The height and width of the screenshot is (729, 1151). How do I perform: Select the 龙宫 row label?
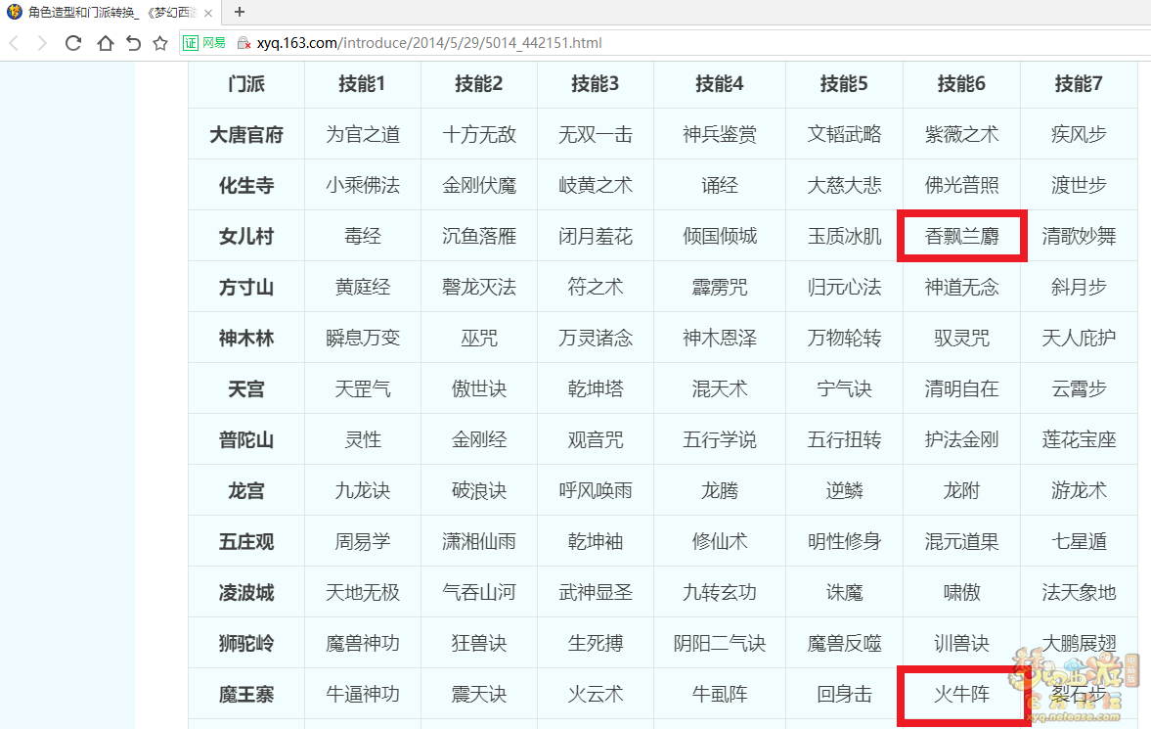[246, 490]
